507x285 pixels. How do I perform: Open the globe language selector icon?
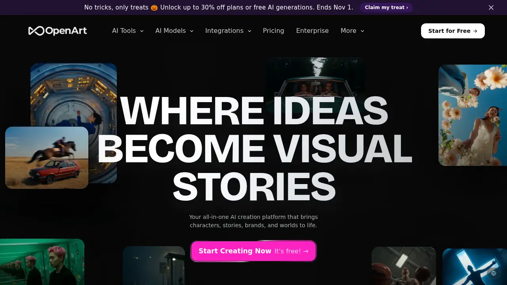click(494, 273)
